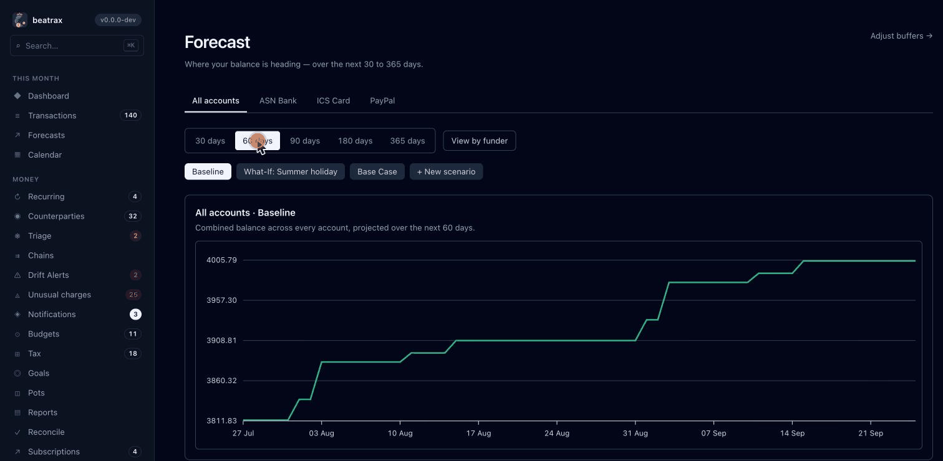Open the Calendar icon in sidebar
The width and height of the screenshot is (943, 461).
tap(17, 154)
